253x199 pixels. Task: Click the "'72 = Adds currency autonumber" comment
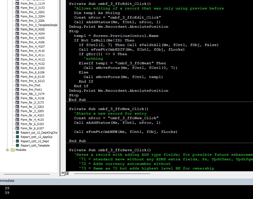click(x=124, y=164)
